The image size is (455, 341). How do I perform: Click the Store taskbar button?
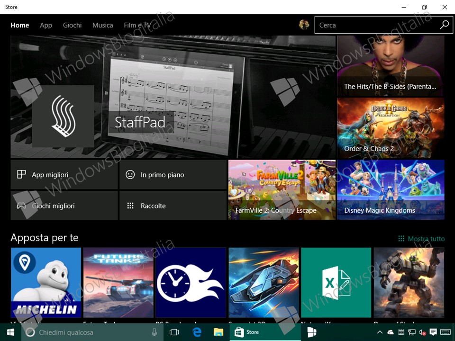265,332
